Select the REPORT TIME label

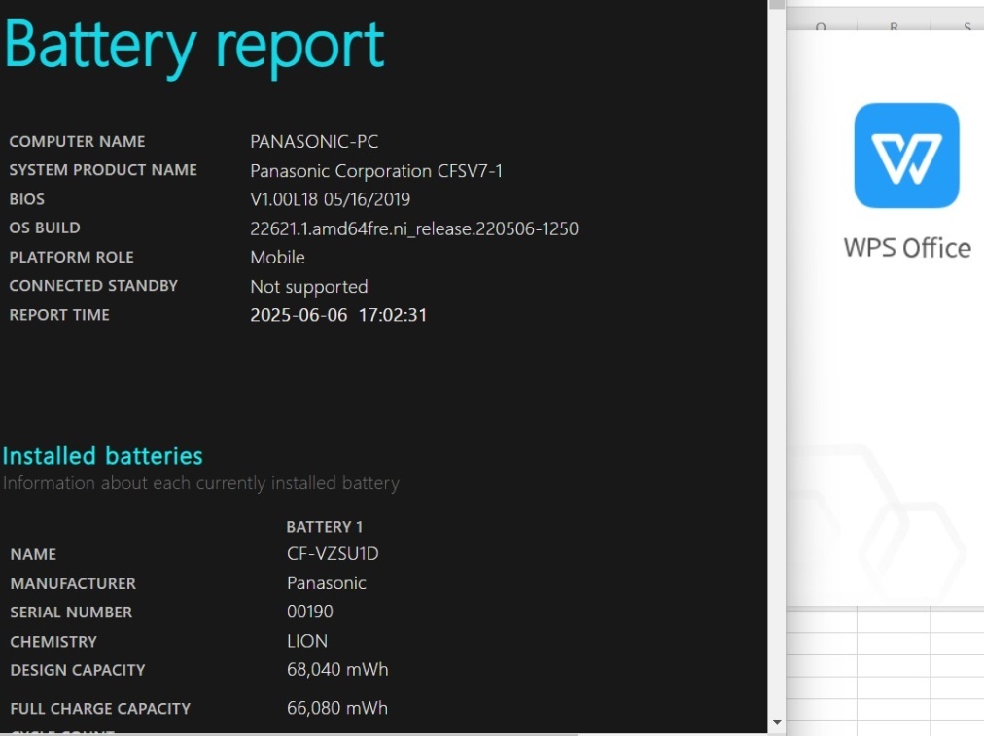click(59, 315)
